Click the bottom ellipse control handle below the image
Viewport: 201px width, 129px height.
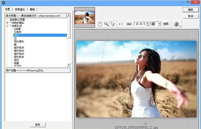point(145,123)
